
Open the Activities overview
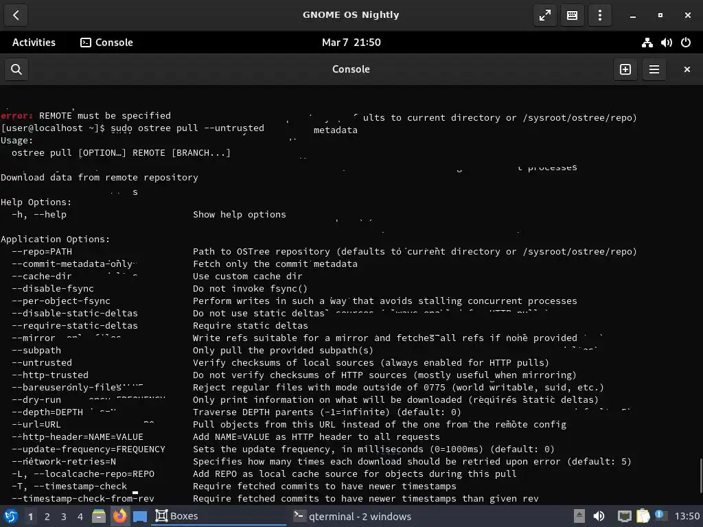point(34,43)
